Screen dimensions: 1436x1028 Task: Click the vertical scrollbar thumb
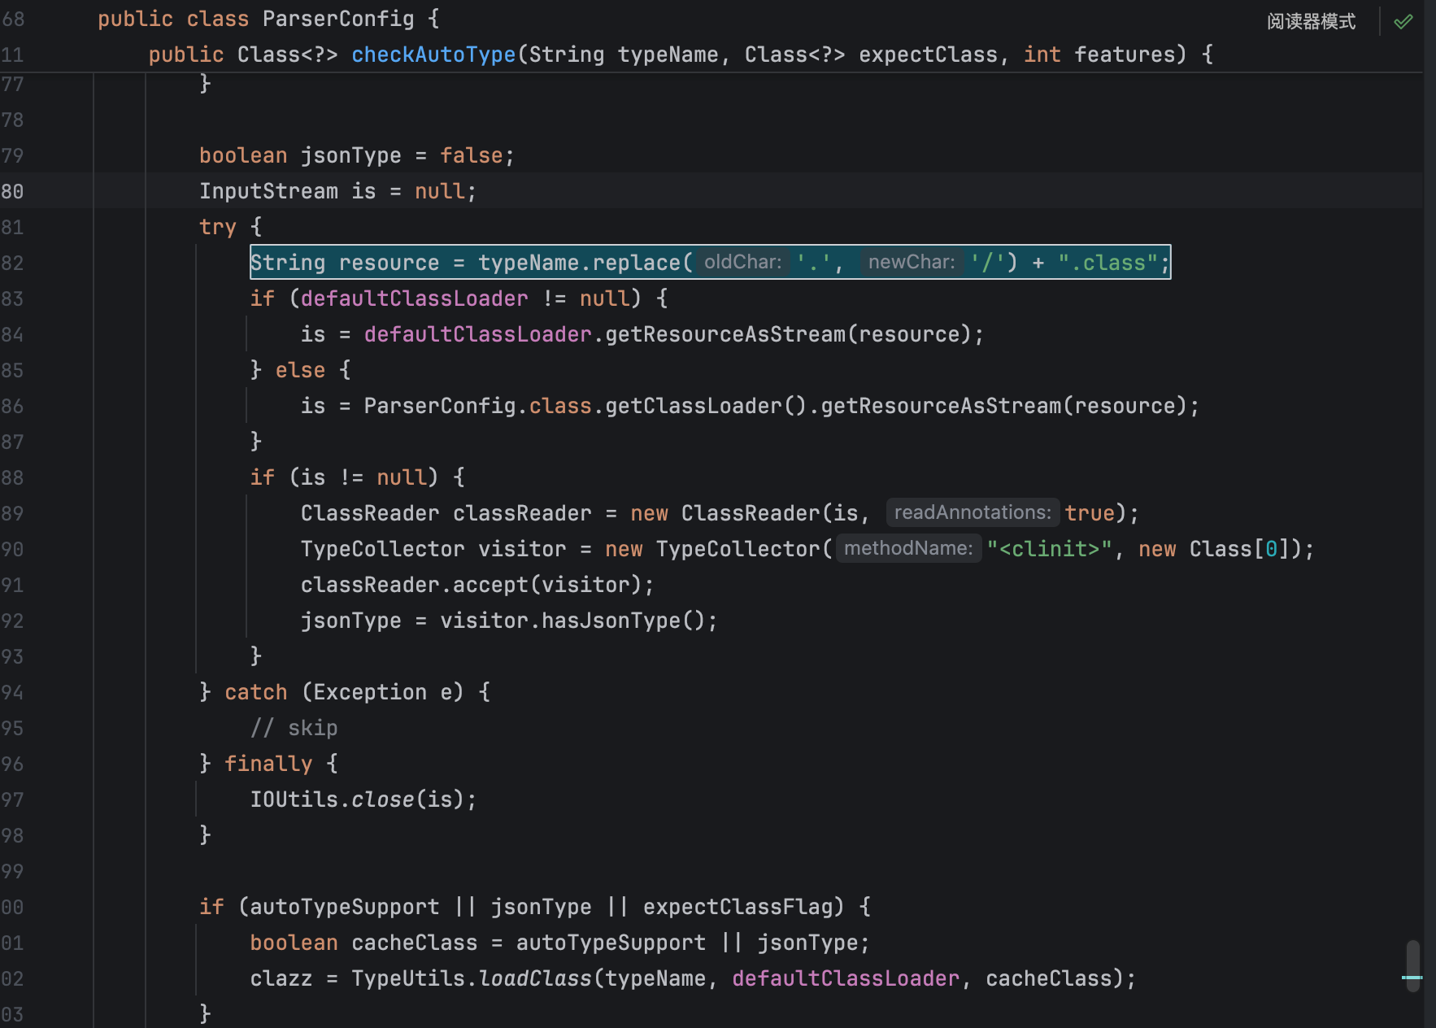(x=1413, y=966)
